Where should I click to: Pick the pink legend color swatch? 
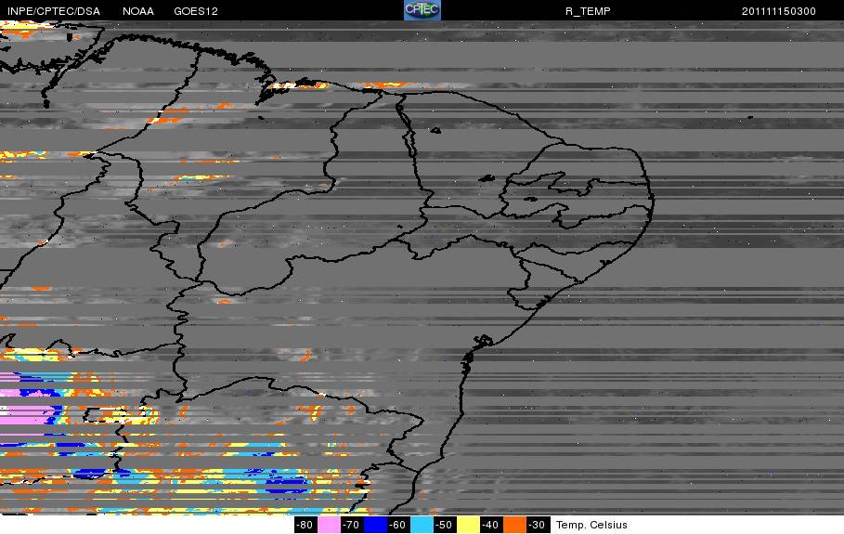(x=329, y=525)
